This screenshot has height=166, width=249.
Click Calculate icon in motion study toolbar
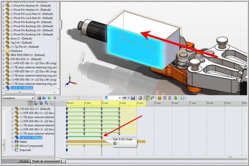39,98
